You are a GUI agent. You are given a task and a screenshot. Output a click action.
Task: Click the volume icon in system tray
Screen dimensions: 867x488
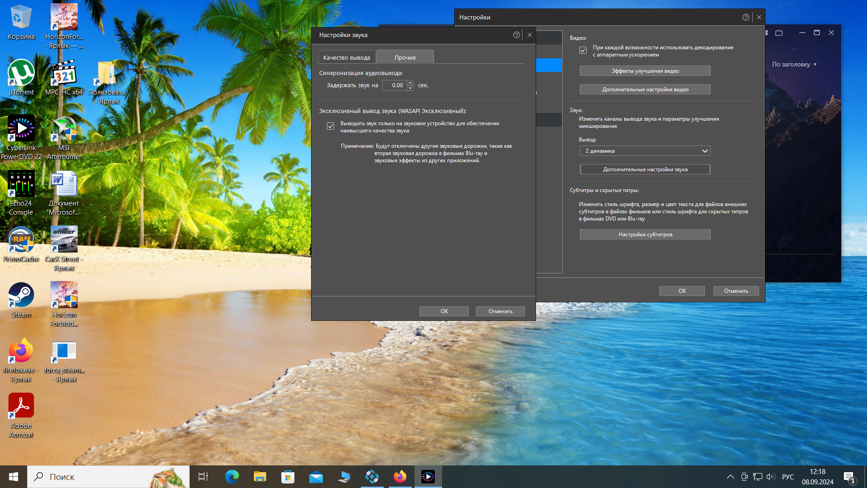tap(770, 477)
